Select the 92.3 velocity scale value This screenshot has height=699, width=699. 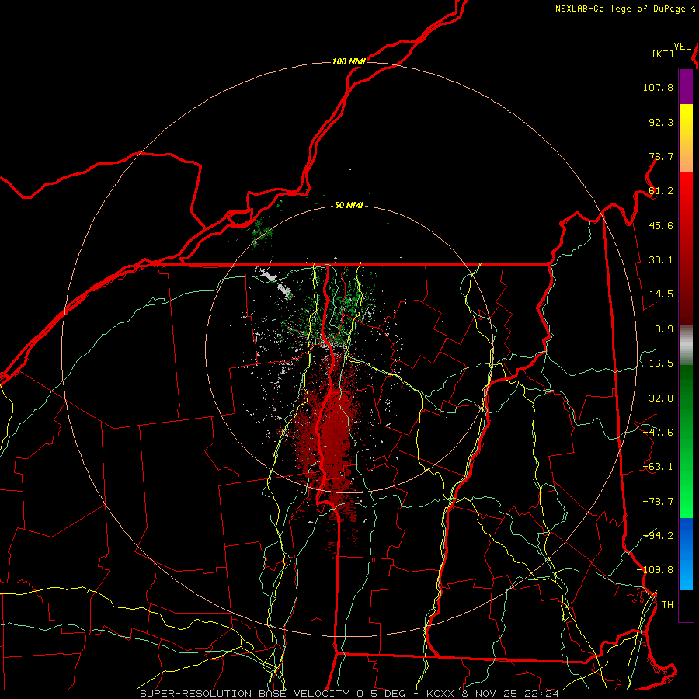661,122
